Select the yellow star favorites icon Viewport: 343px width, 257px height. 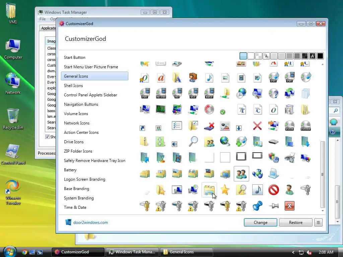225,190
